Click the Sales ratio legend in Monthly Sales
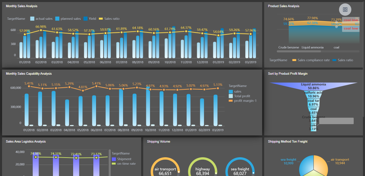Screen dimensions: 365x176 click(x=101, y=19)
